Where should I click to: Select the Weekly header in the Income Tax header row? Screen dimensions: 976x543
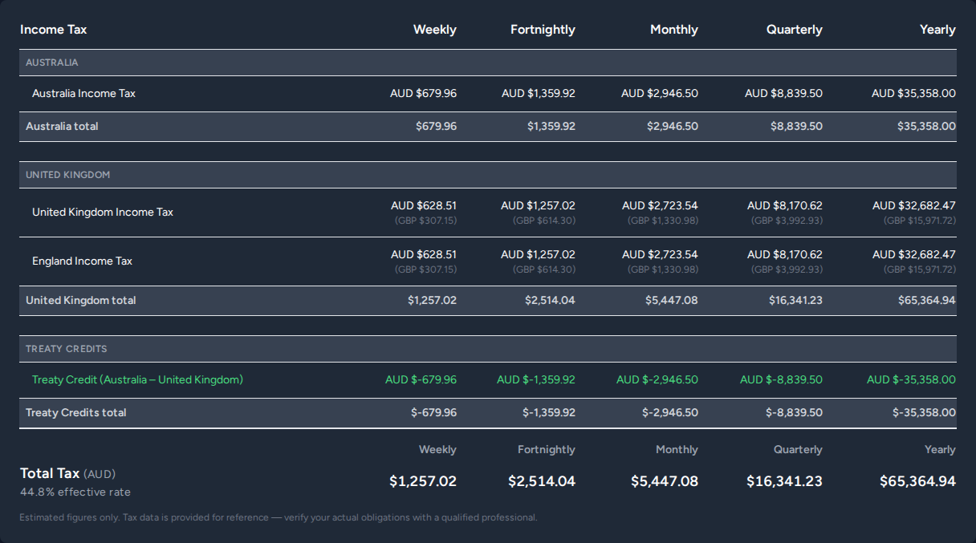435,30
